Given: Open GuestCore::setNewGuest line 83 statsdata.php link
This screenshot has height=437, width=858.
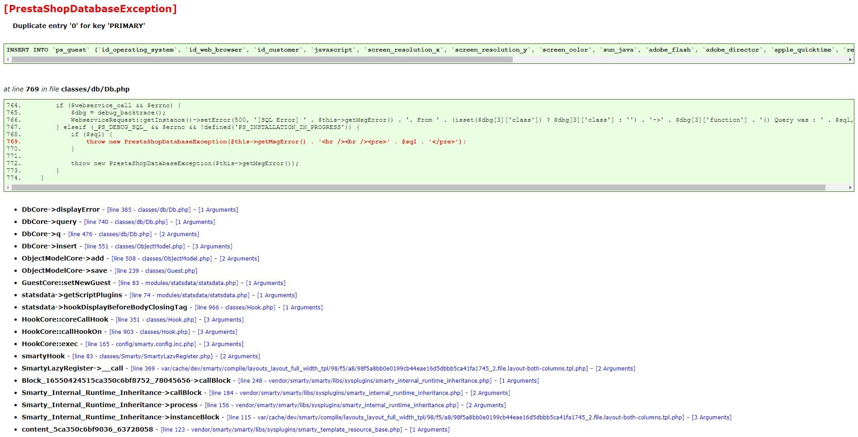Looking at the screenshot, I should [178, 283].
